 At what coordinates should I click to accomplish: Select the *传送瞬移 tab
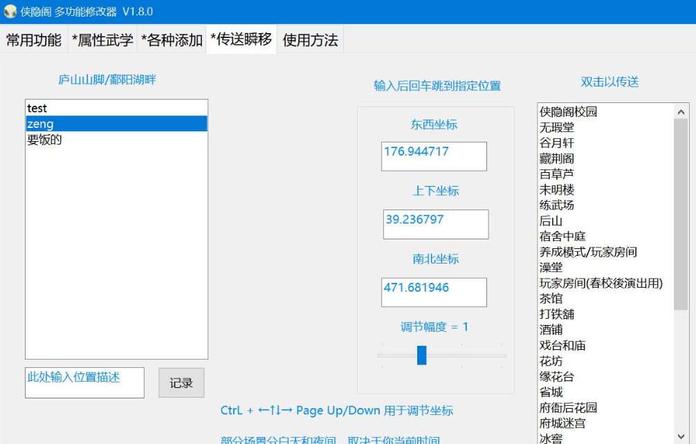tap(241, 39)
